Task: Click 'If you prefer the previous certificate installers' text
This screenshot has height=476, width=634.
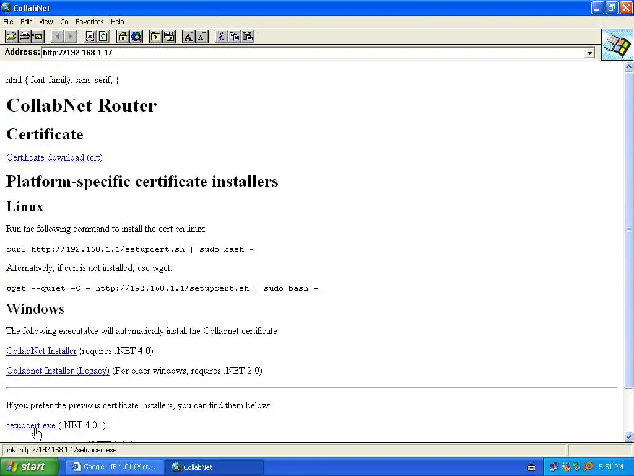Action: coord(138,405)
